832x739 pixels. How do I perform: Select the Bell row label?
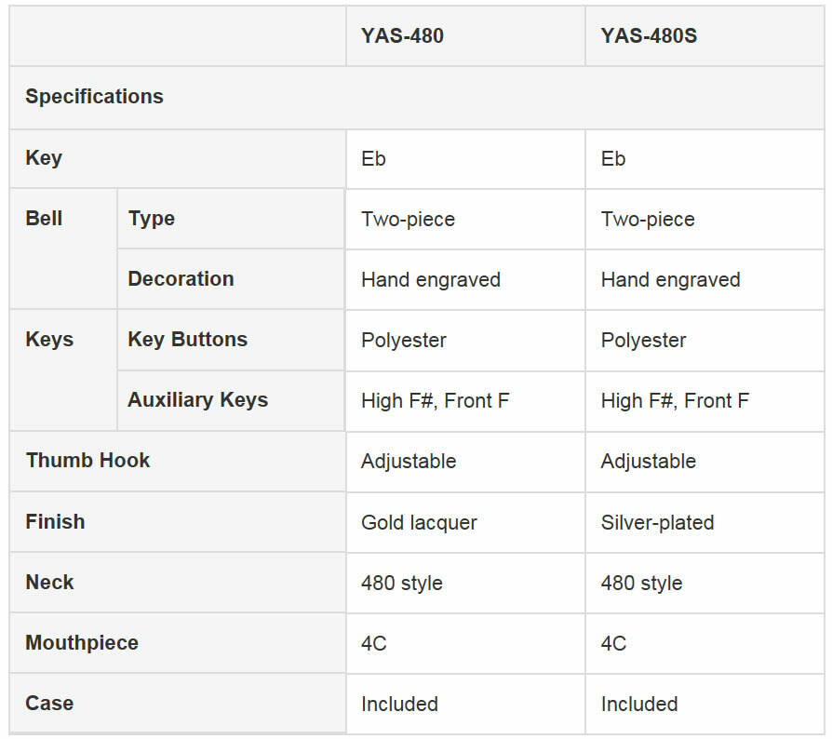click(x=44, y=219)
